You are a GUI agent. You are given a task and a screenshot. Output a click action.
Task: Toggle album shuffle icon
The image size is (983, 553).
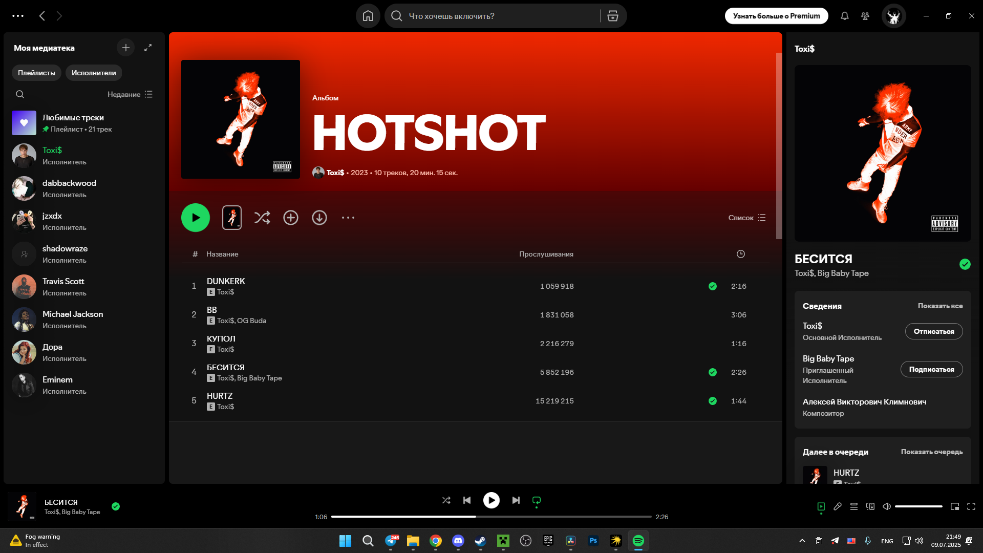point(262,218)
